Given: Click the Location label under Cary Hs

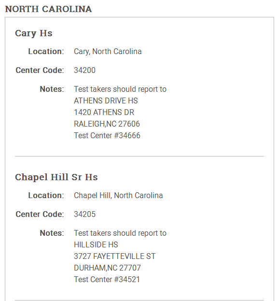Looking at the screenshot, I should pos(46,51).
